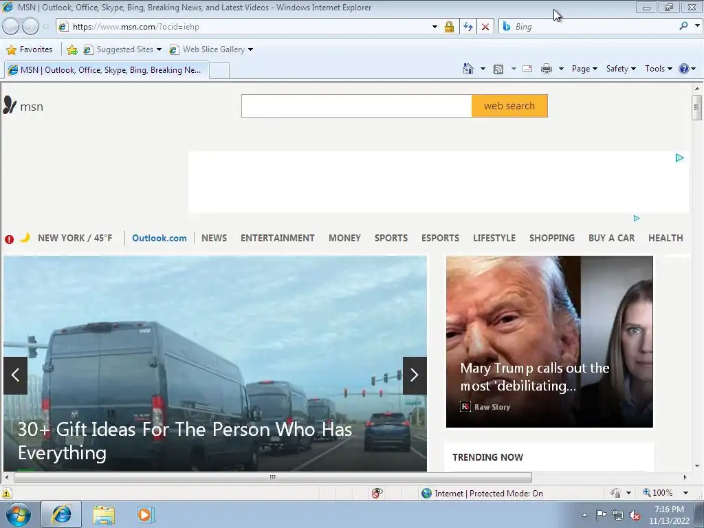Open Mary Trump story thumbnail
Screen dimensions: 704x528
point(549,342)
